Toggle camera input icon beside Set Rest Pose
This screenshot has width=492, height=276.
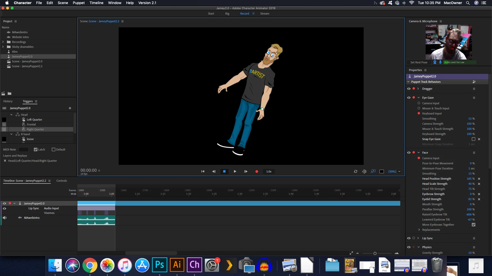pos(435,62)
